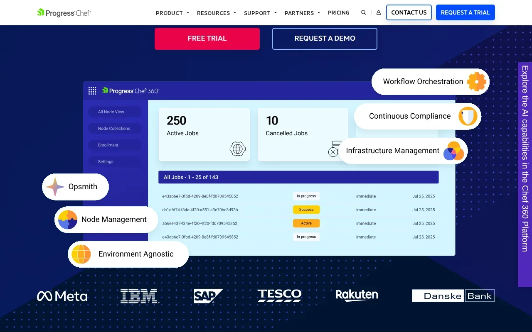Viewport: 532px width, 332px height.
Task: Click the yellow Success status badge
Action: pos(306,210)
